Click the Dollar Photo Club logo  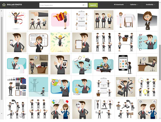[12, 5]
